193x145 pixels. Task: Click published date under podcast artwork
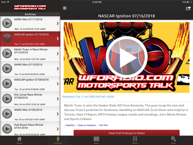[88, 97]
